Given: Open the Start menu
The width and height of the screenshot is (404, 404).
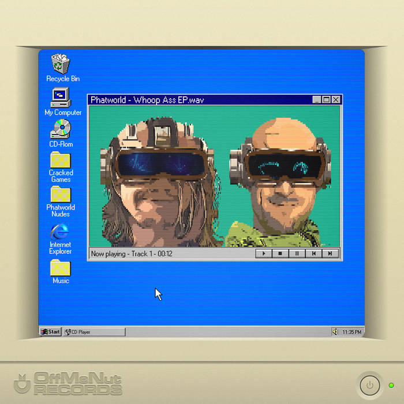Looking at the screenshot, I should 51,332.
